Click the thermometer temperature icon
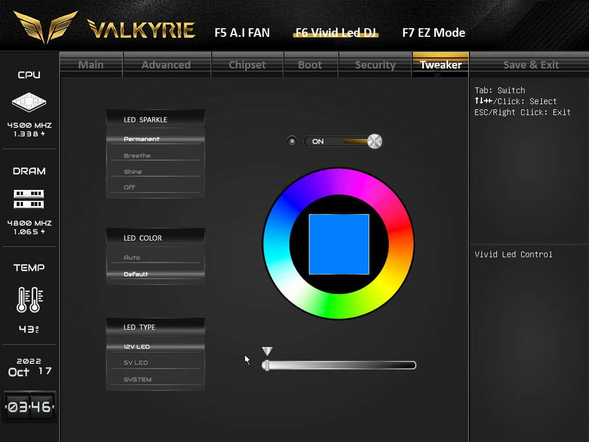Image resolution: width=589 pixels, height=442 pixels. [x=30, y=299]
